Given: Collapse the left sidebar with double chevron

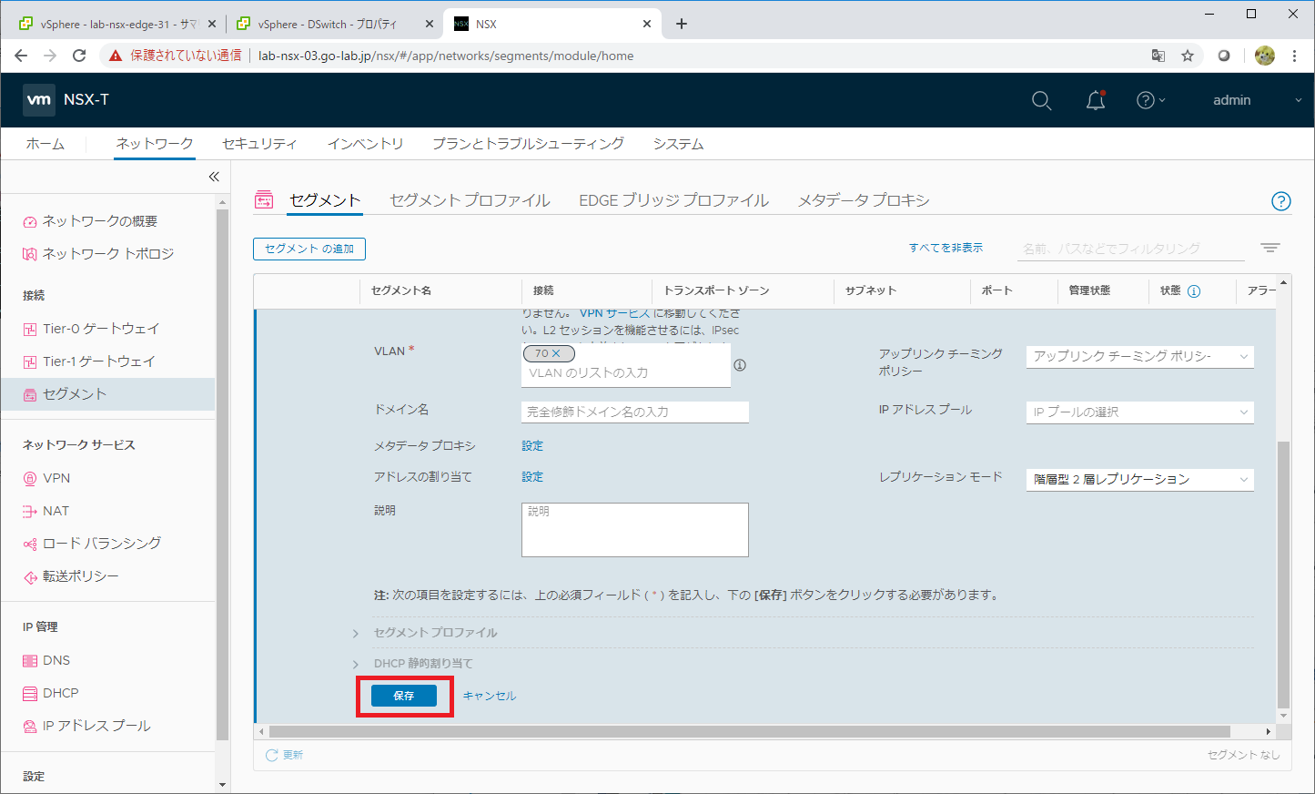Looking at the screenshot, I should pos(214,177).
